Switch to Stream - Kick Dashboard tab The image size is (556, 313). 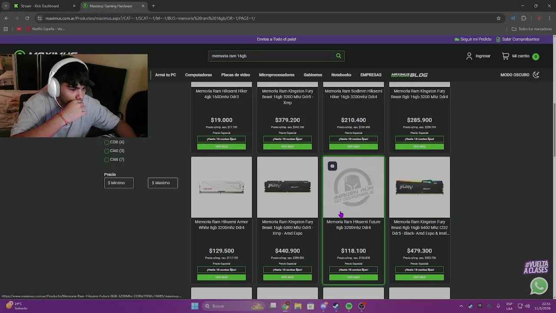[x=40, y=6]
